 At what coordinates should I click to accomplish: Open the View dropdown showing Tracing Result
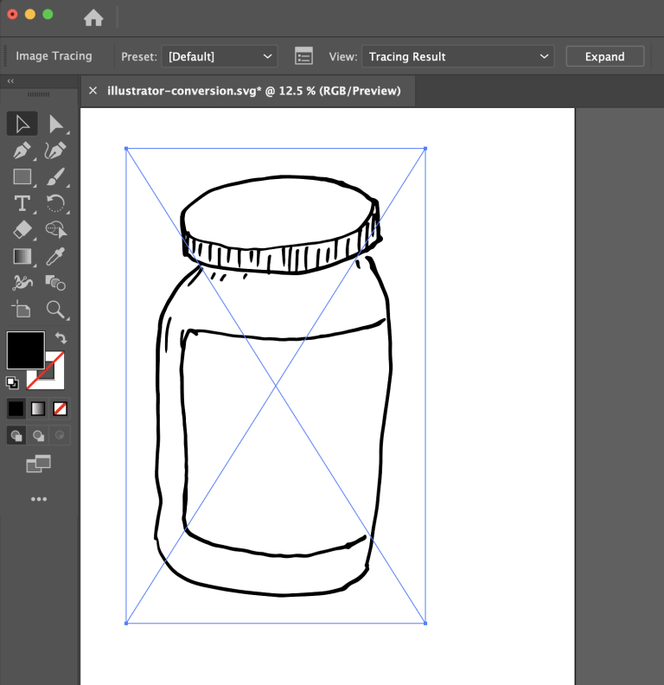pos(458,57)
